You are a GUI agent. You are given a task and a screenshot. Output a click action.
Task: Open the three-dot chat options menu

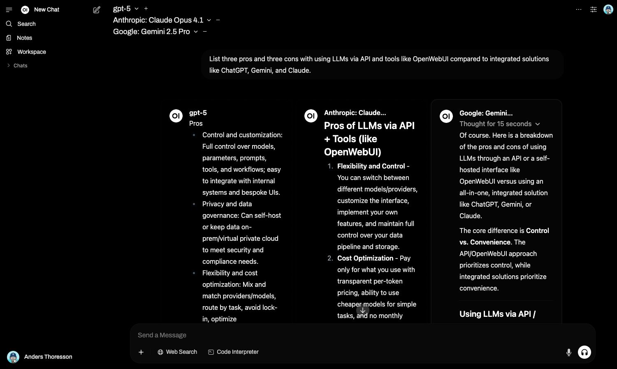pos(579,9)
